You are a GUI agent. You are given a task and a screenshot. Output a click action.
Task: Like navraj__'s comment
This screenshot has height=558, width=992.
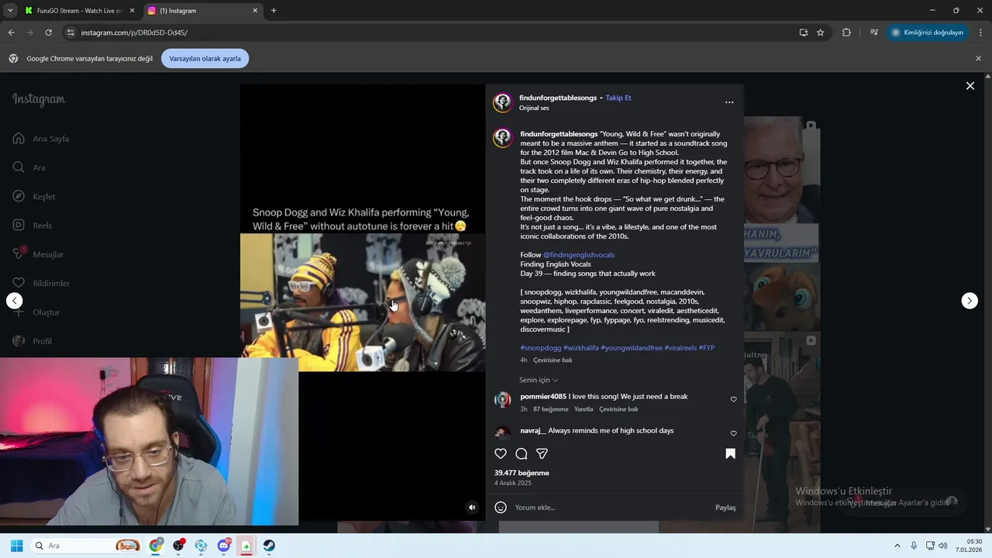(733, 434)
